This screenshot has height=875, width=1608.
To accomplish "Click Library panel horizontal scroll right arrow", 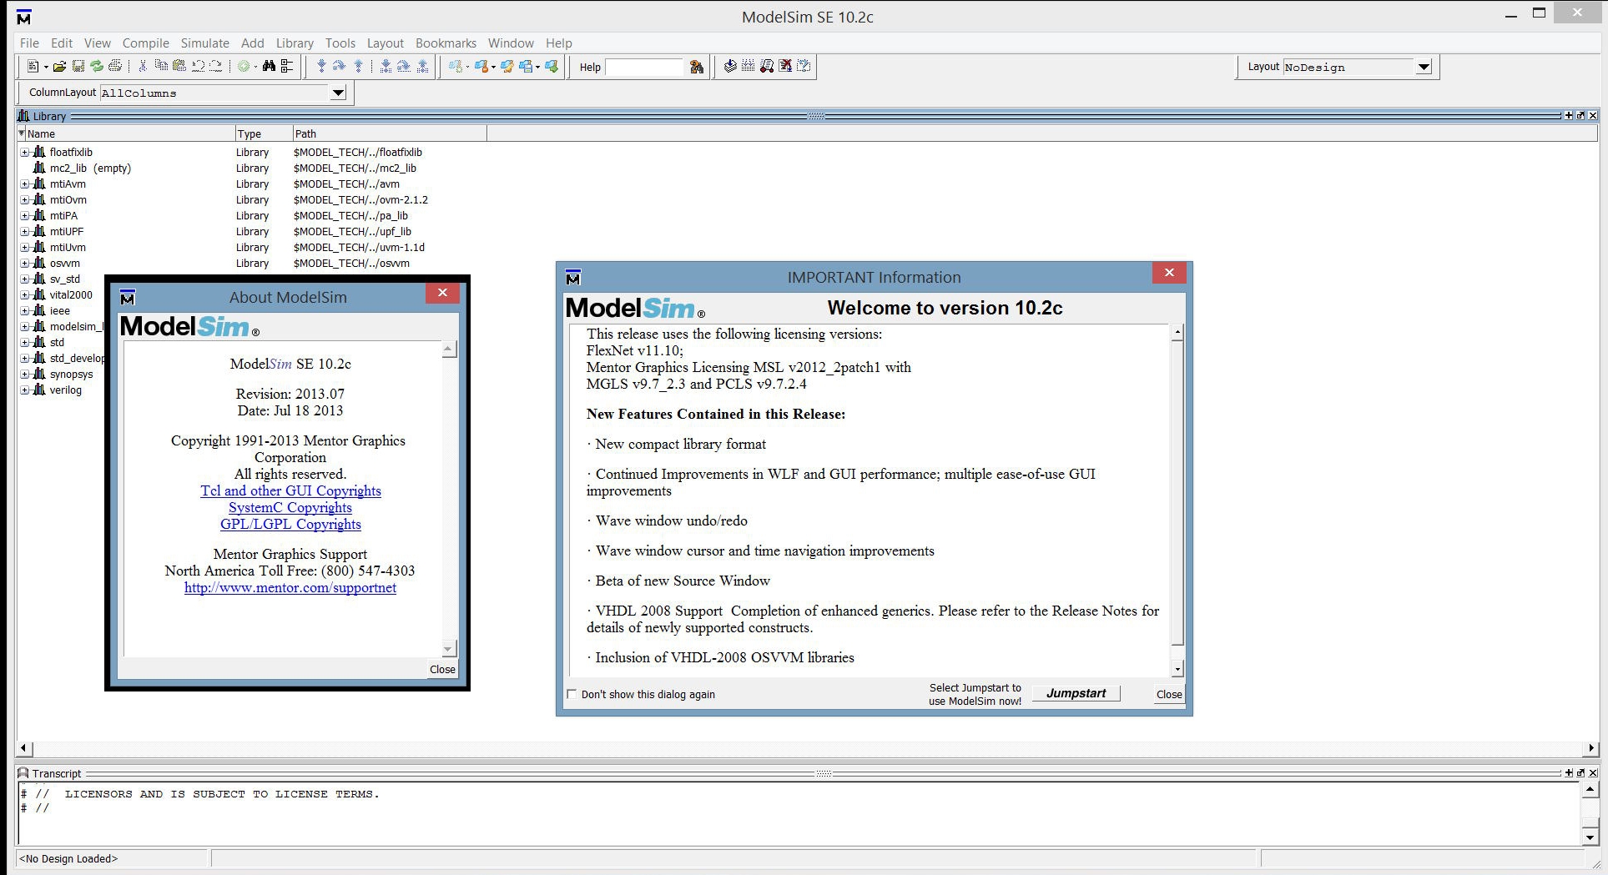I will (1590, 748).
